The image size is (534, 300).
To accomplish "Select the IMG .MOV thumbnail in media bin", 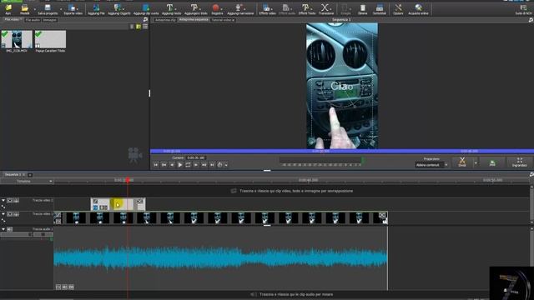I will pyautogui.click(x=17, y=39).
